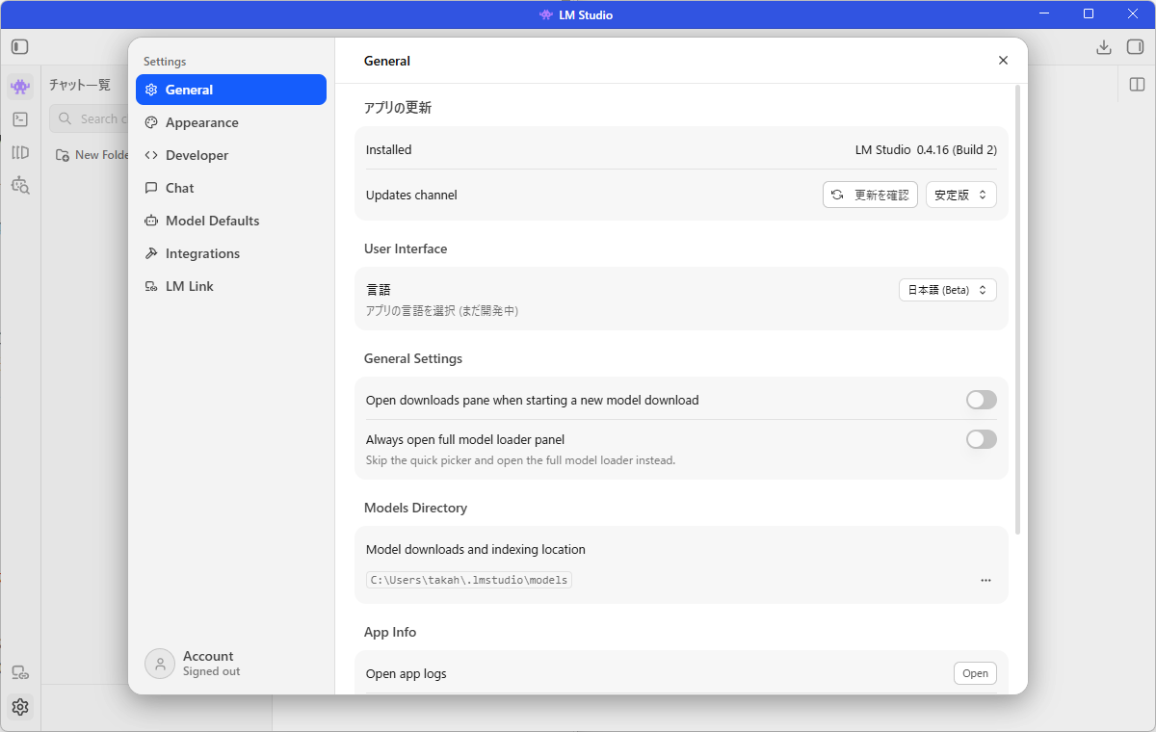The width and height of the screenshot is (1156, 732).
Task: Open the My Models library icon
Action: 20,152
